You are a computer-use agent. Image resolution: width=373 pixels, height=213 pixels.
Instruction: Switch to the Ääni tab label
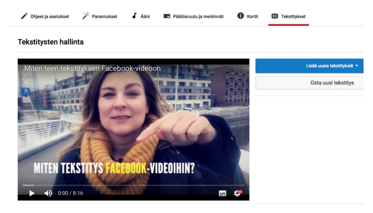pyautogui.click(x=146, y=17)
